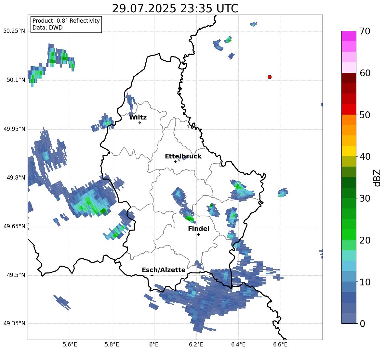The width and height of the screenshot is (385, 351).
Task: Click the Findel station label
Action: coord(199,229)
